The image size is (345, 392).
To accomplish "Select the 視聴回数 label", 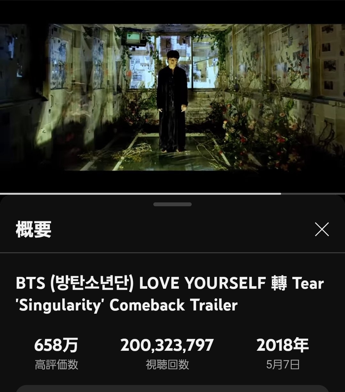I will (167, 365).
